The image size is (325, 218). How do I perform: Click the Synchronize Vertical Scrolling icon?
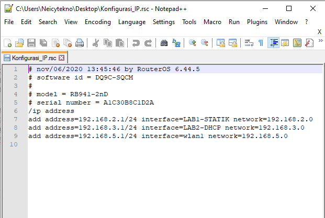pyautogui.click(x=221, y=43)
